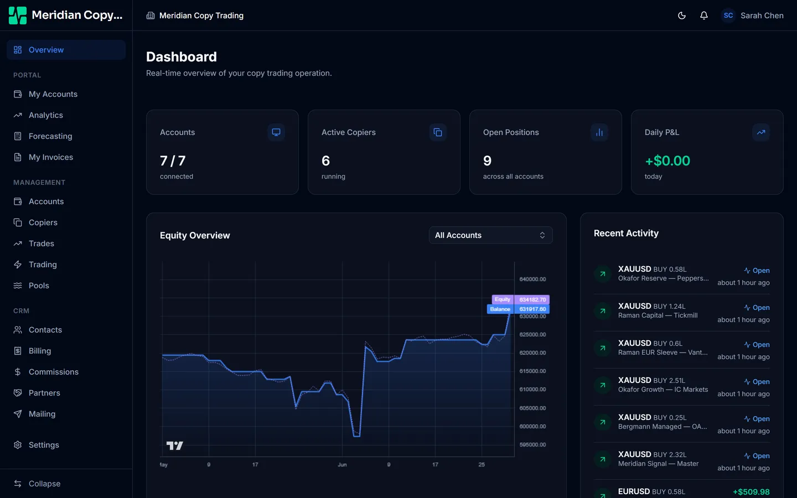
Task: Click the TradingView logo on chart
Action: pyautogui.click(x=175, y=445)
